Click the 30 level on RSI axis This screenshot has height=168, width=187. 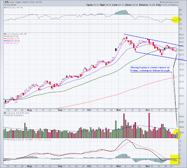tap(180, 24)
